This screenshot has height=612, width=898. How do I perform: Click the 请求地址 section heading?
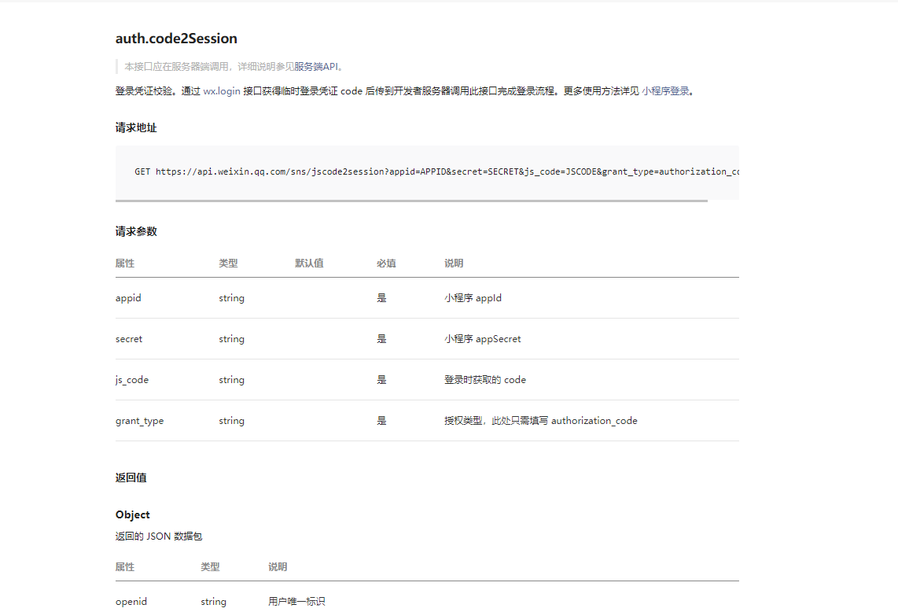136,127
